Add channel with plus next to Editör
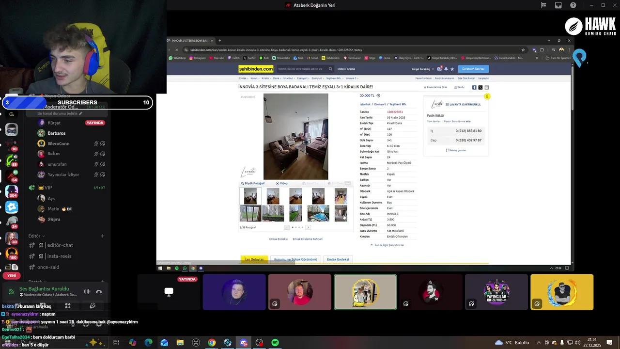Image resolution: width=620 pixels, height=349 pixels. (x=103, y=236)
